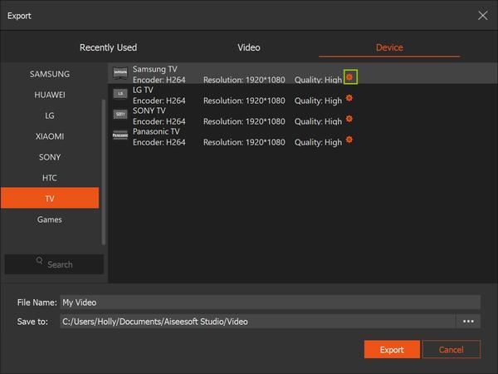Open settings gear for SONY TV preset
Screen dimensions: 498x374
[x=349, y=119]
